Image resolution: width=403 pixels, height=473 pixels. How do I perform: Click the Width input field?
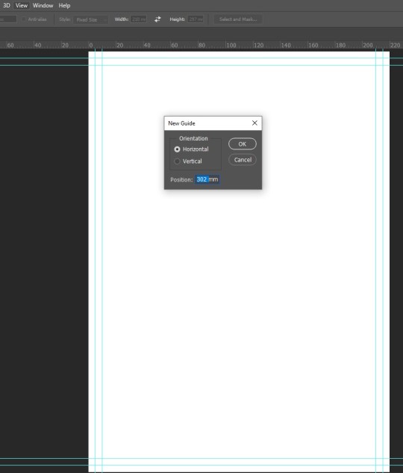(139, 19)
